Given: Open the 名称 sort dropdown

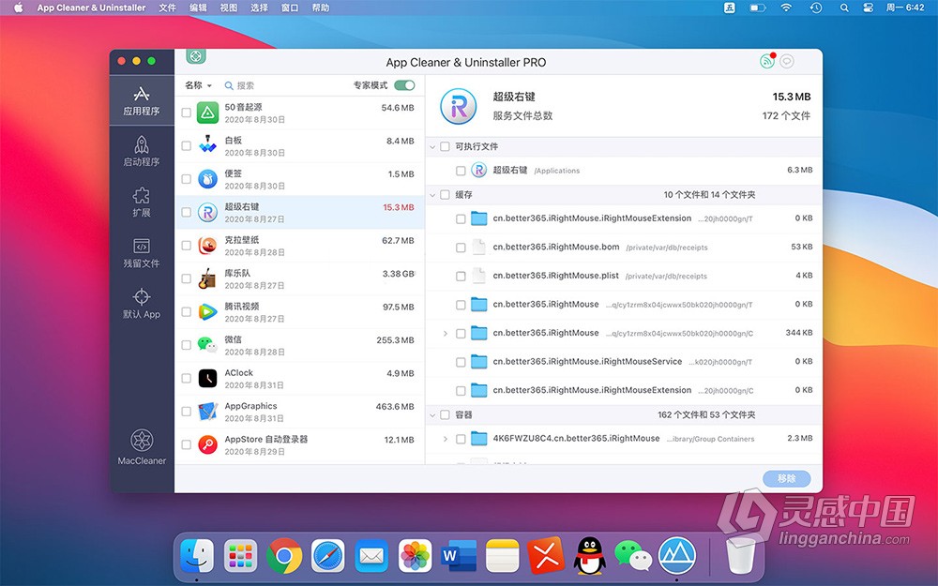Looking at the screenshot, I should click(x=198, y=85).
